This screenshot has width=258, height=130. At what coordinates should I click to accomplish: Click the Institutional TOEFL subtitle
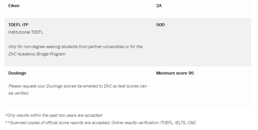point(26,32)
